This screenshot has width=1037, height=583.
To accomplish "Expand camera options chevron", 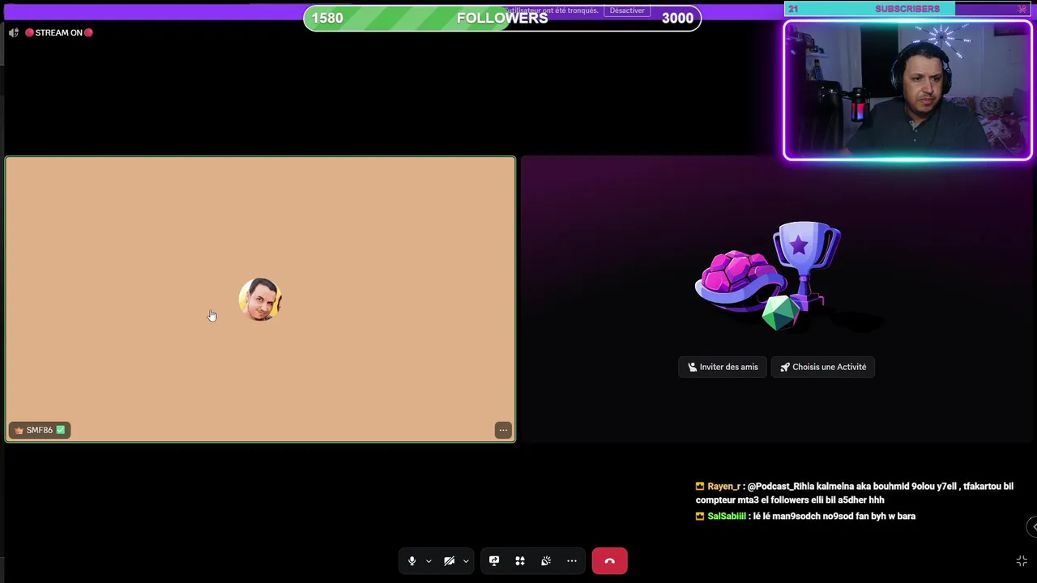I will [466, 561].
